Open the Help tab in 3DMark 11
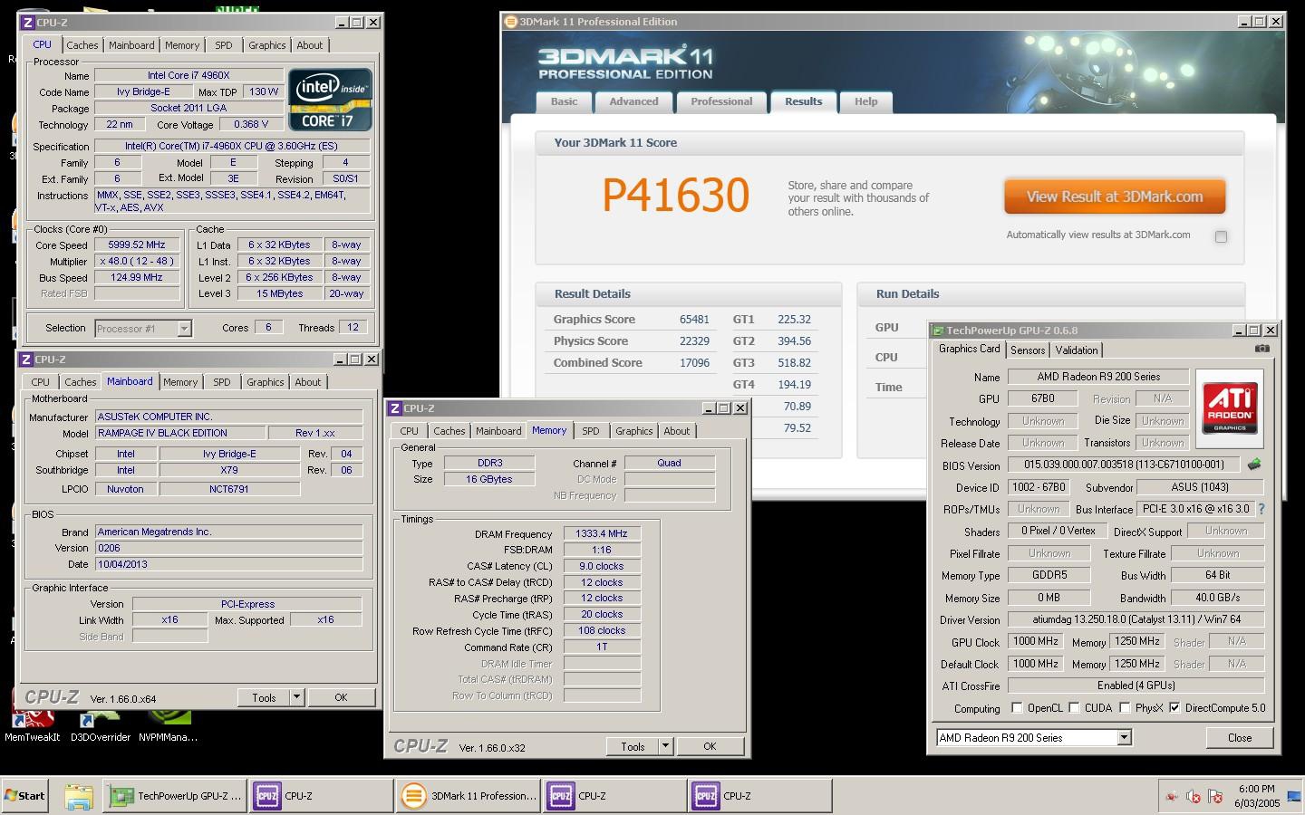 point(865,101)
